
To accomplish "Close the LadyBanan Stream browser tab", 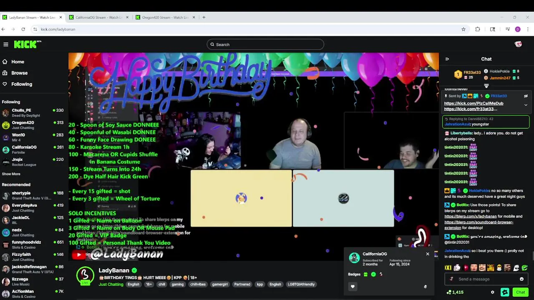I will [x=60, y=17].
